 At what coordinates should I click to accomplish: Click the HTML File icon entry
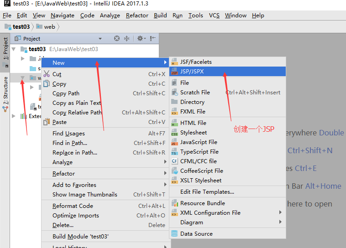[x=174, y=123]
